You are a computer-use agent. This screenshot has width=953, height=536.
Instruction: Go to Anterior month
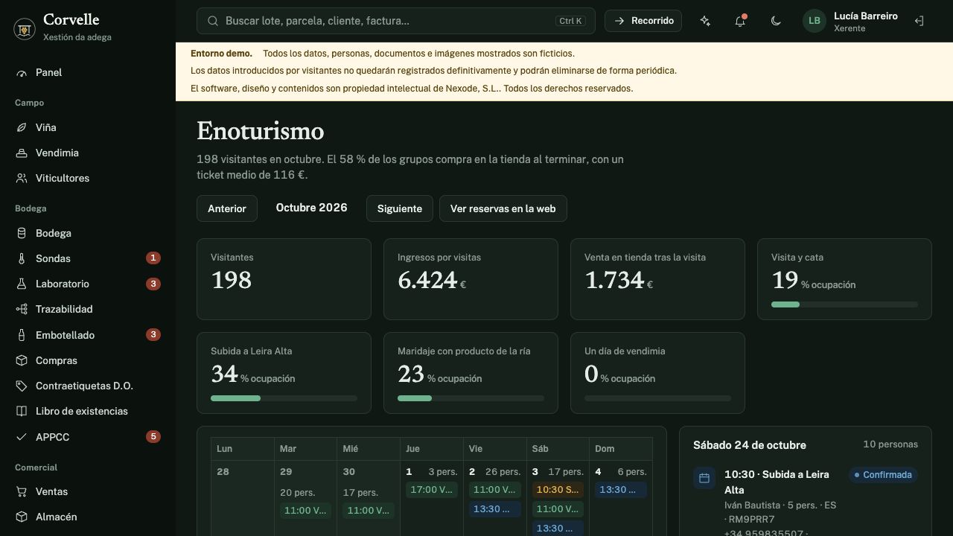pos(227,208)
